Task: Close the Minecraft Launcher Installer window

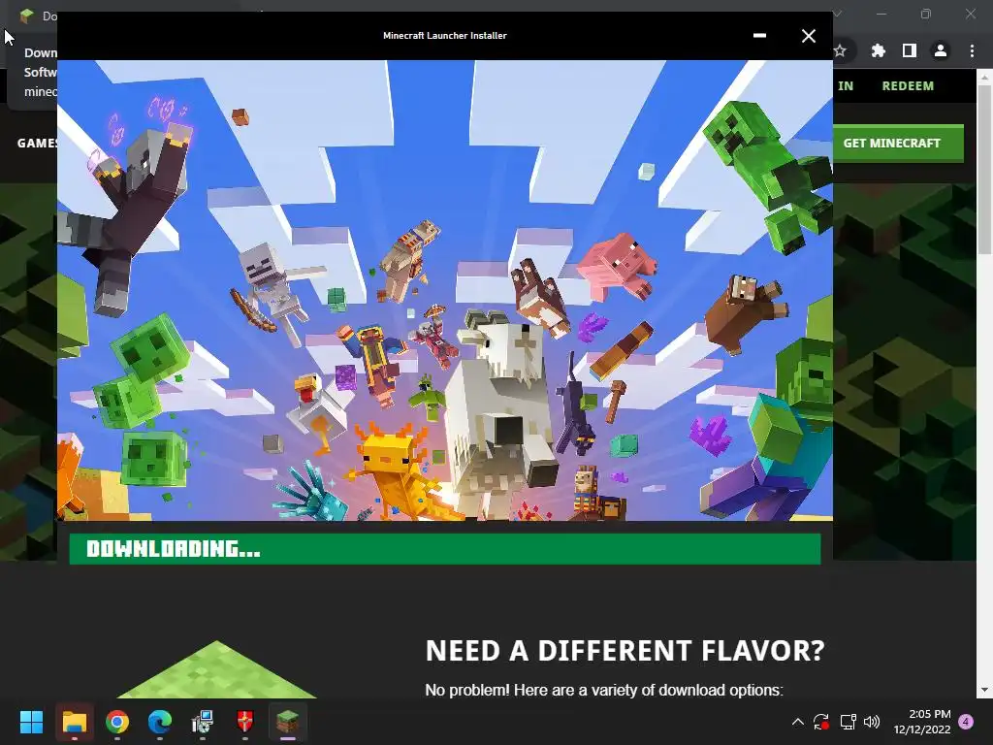Action: (808, 36)
